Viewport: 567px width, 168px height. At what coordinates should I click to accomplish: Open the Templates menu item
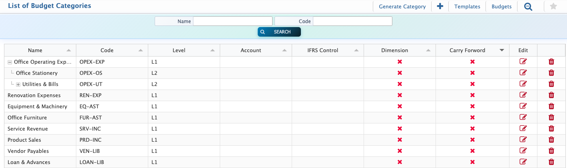[467, 6]
